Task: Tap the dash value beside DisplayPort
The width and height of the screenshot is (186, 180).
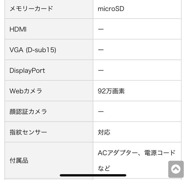Action: click(101, 70)
